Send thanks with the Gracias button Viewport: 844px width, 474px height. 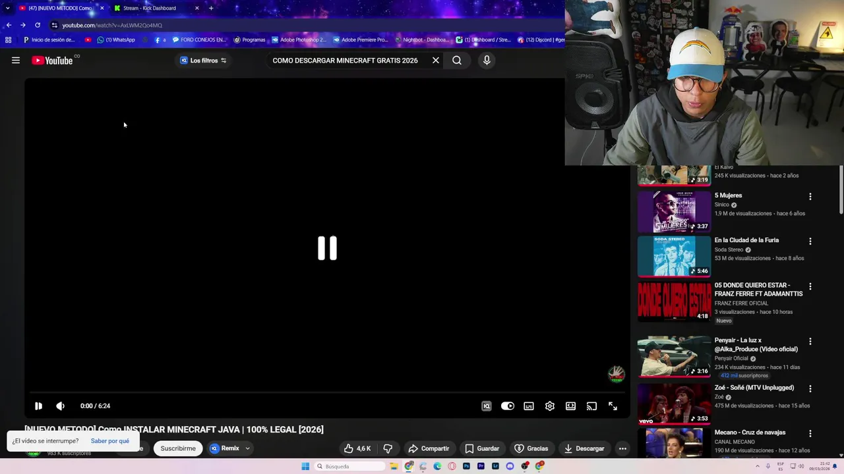pos(531,448)
